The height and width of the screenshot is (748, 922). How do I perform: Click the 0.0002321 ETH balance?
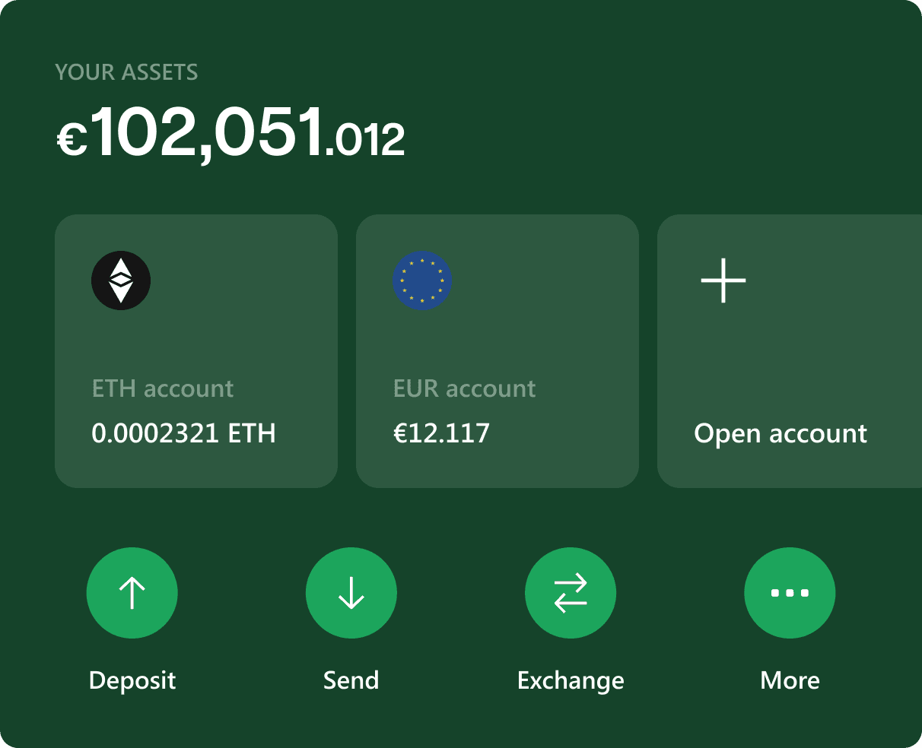183,433
